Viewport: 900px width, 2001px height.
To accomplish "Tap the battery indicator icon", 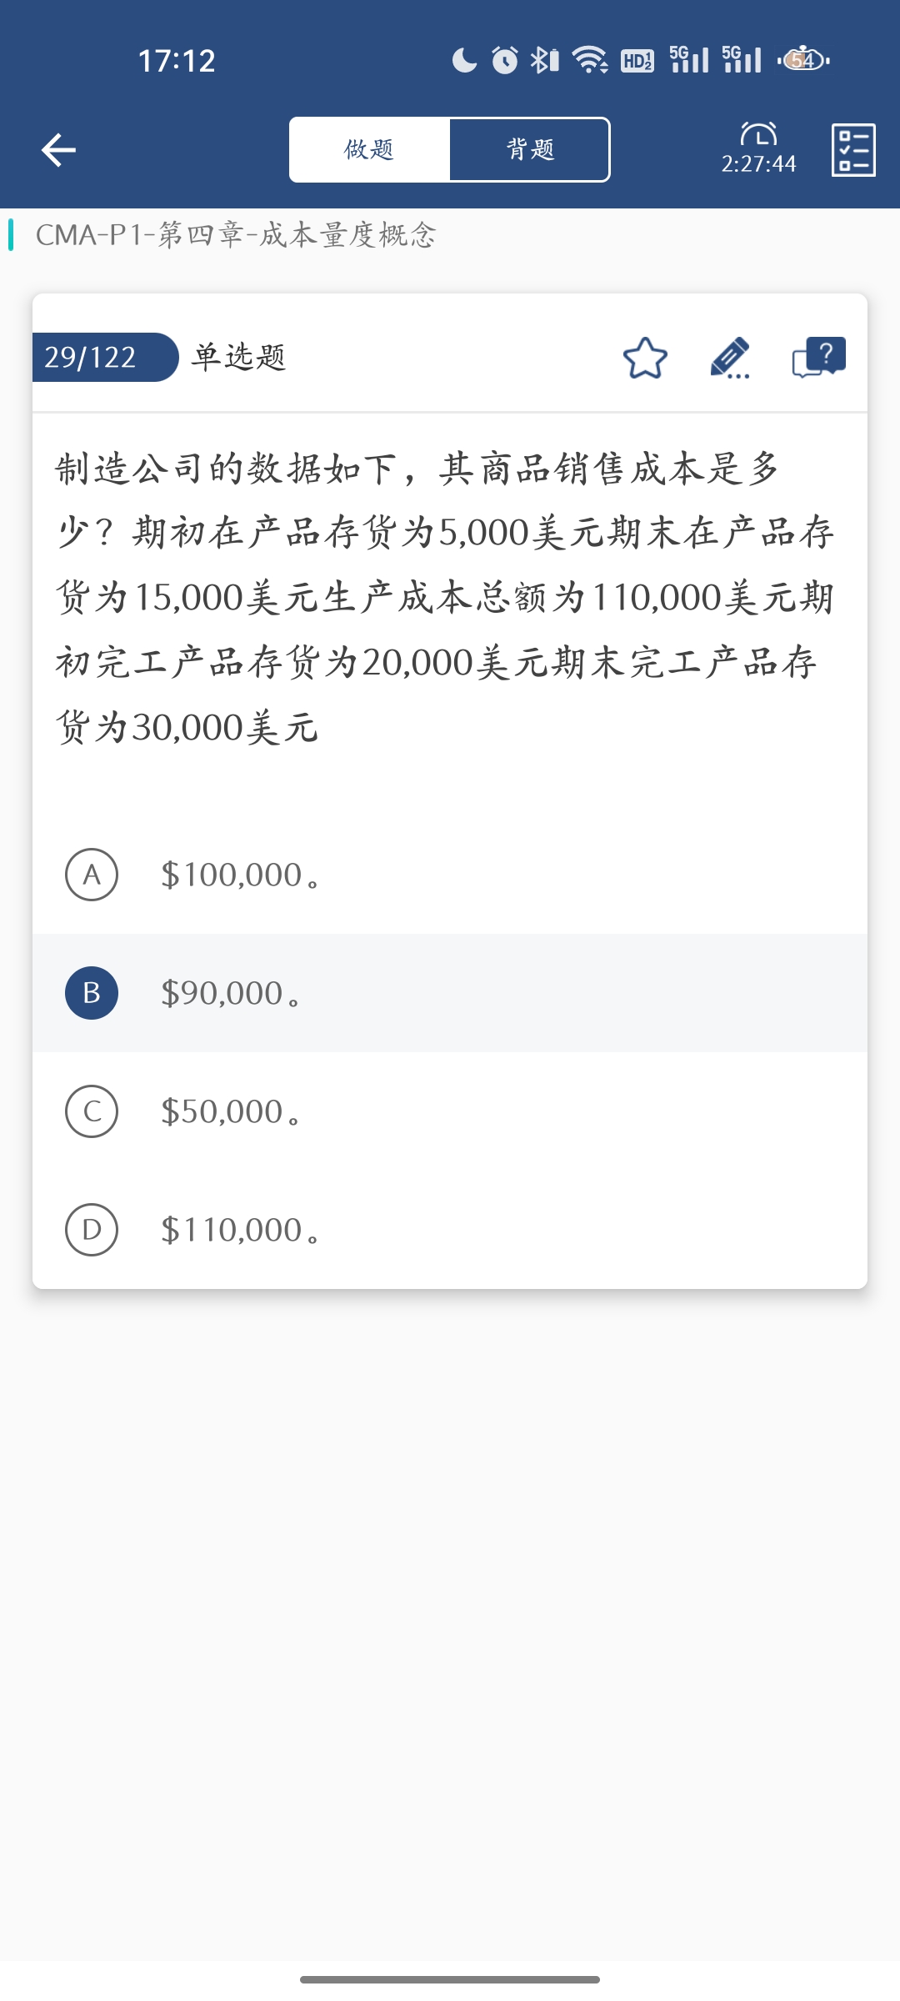I will pos(803,60).
